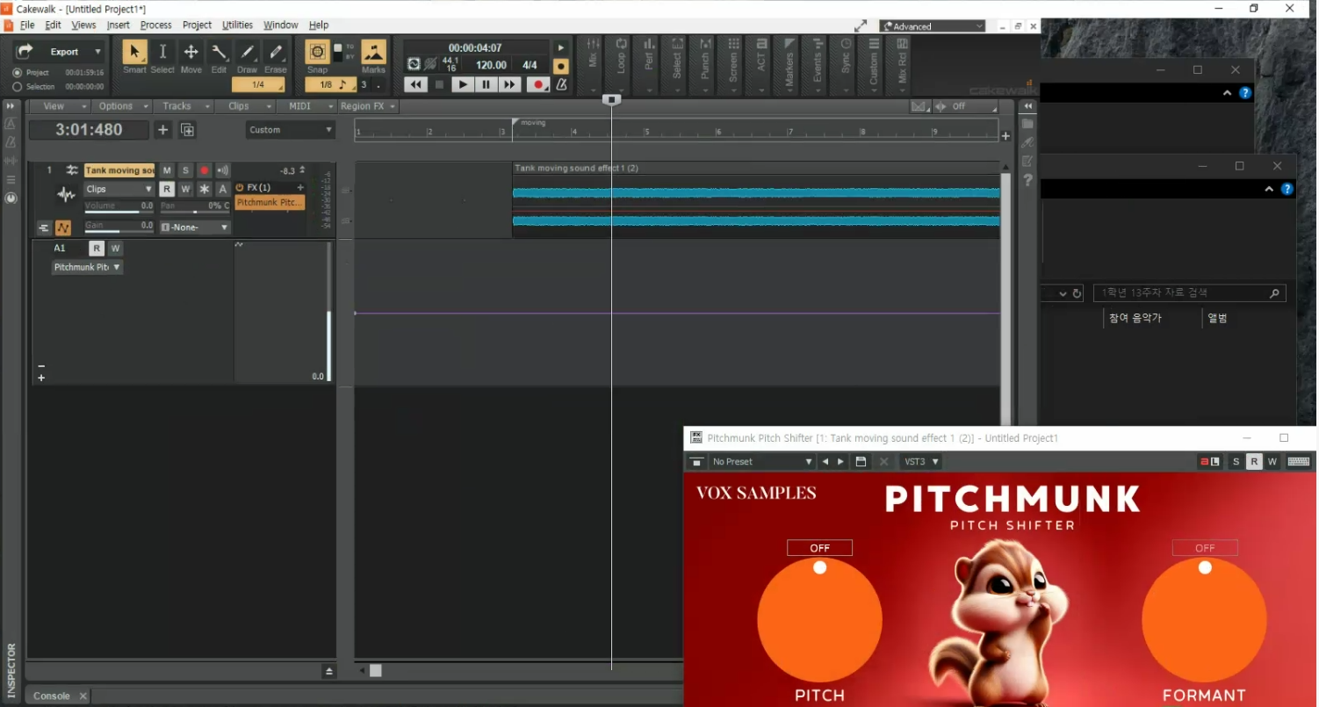Viewport: 1319px width, 707px height.
Task: Open Pitchmunk effect in FX rack
Action: tap(270, 202)
